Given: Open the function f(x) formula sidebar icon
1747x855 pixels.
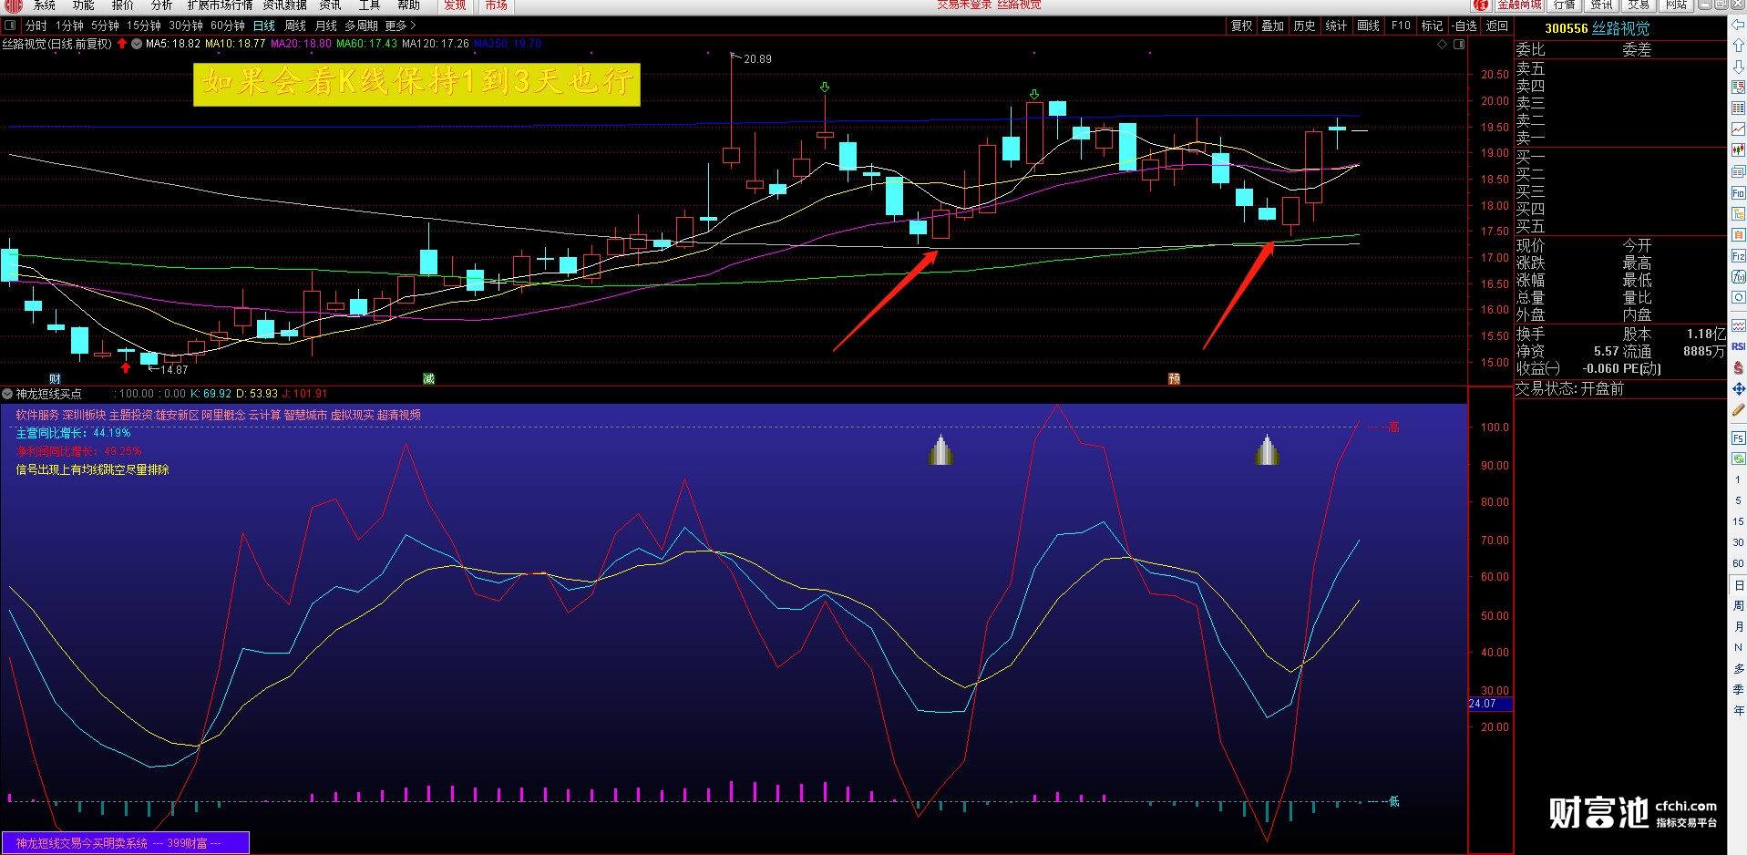Looking at the screenshot, I should tap(1738, 276).
